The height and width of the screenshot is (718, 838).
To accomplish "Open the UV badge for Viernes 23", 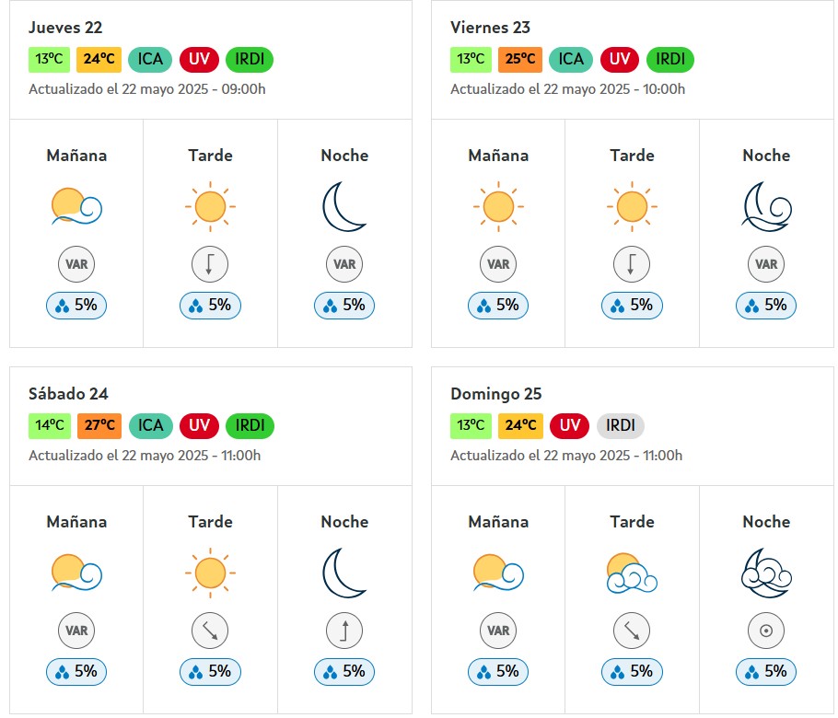I will coord(620,59).
